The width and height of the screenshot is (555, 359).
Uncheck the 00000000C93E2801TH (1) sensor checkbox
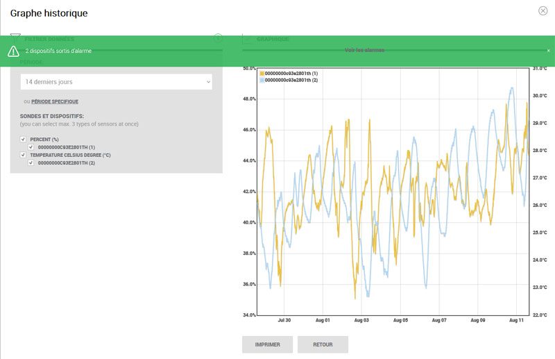[31, 147]
